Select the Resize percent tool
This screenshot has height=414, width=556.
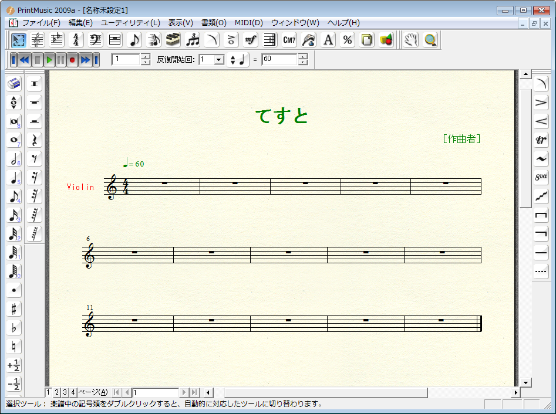[x=348, y=40]
